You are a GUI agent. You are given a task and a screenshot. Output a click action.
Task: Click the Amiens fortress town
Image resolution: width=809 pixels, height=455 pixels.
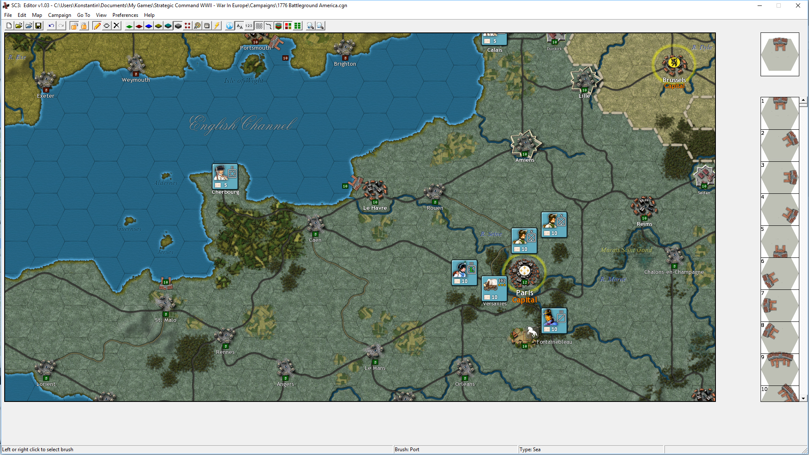pos(525,143)
